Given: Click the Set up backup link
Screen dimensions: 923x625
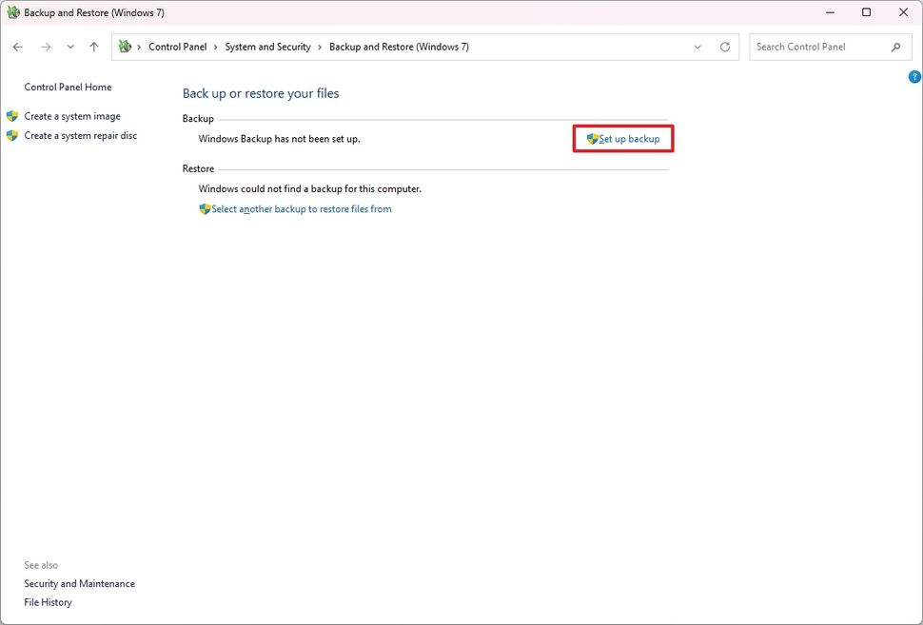Looking at the screenshot, I should pos(627,138).
